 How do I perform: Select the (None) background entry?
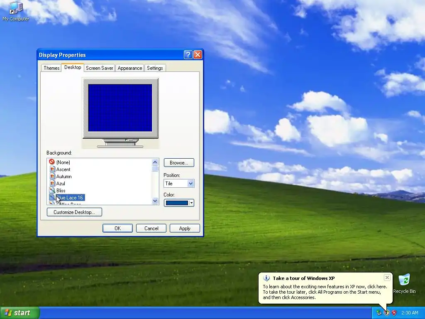(63, 162)
